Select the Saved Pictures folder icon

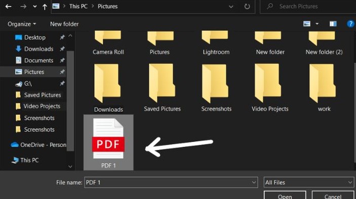tap(162, 83)
